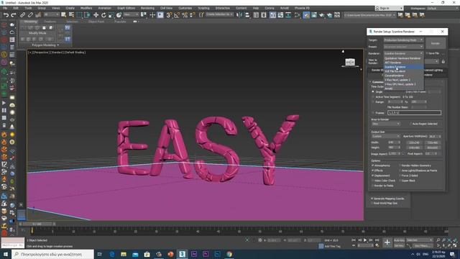Click the Windows taskbar search box
Screen dimensions: 460x259
coord(52,254)
